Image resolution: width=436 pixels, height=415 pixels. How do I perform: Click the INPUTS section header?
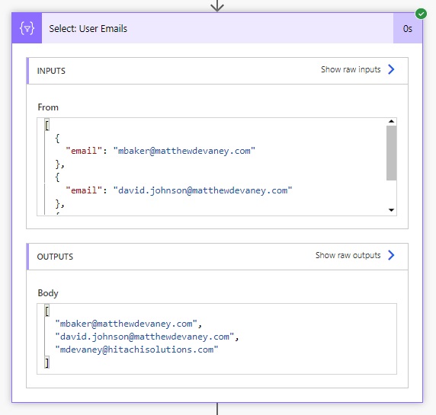(217, 71)
